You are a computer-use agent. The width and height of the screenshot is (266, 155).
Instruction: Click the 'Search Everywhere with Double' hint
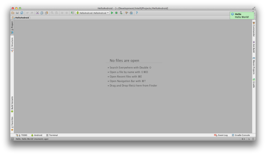tap(130, 68)
